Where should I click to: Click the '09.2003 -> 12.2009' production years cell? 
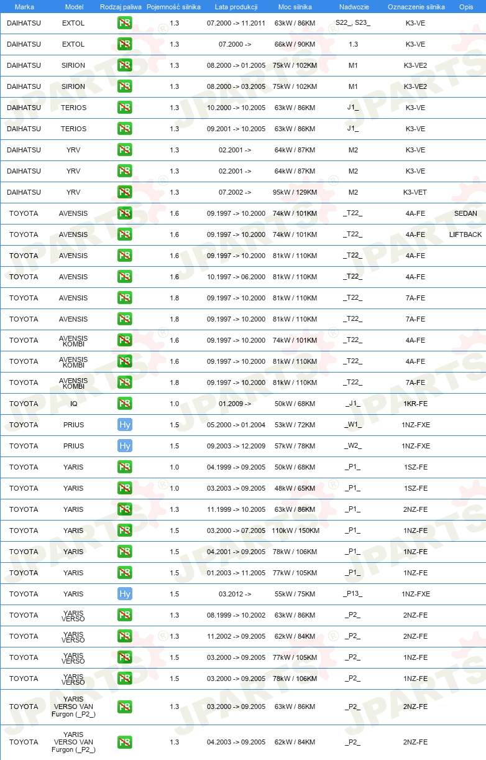[236, 446]
